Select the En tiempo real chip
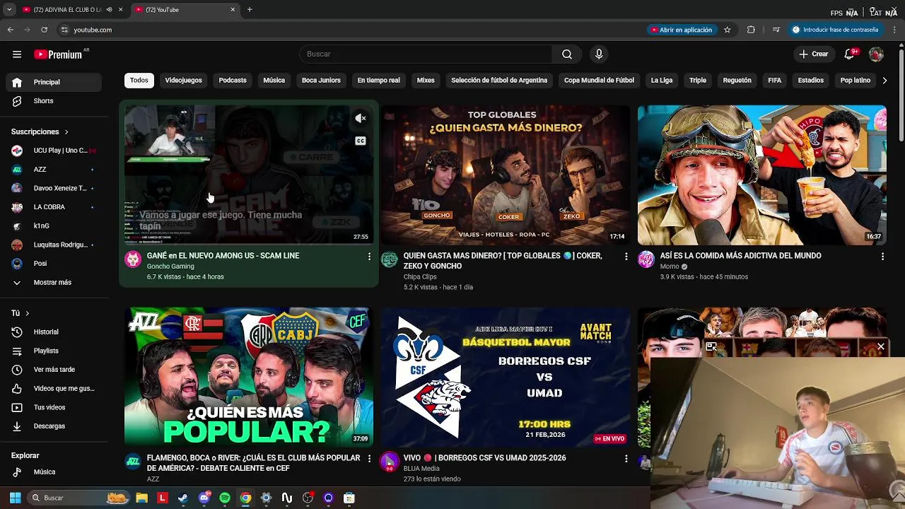The image size is (905, 509). tap(378, 81)
